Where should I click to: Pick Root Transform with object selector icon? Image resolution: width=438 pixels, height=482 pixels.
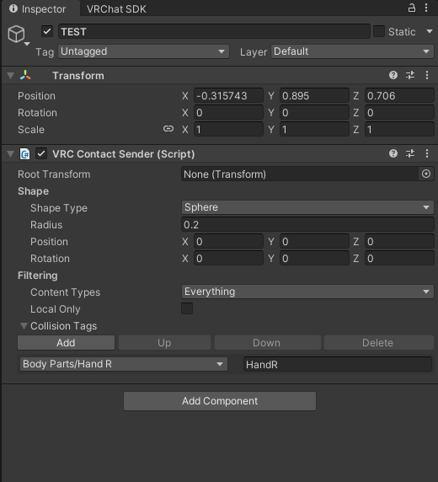[426, 174]
